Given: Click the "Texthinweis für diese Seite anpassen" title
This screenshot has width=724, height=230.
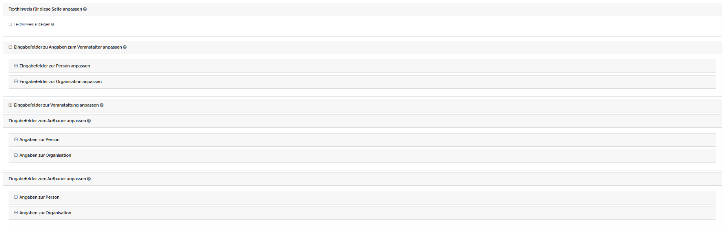Looking at the screenshot, I should coord(45,9).
